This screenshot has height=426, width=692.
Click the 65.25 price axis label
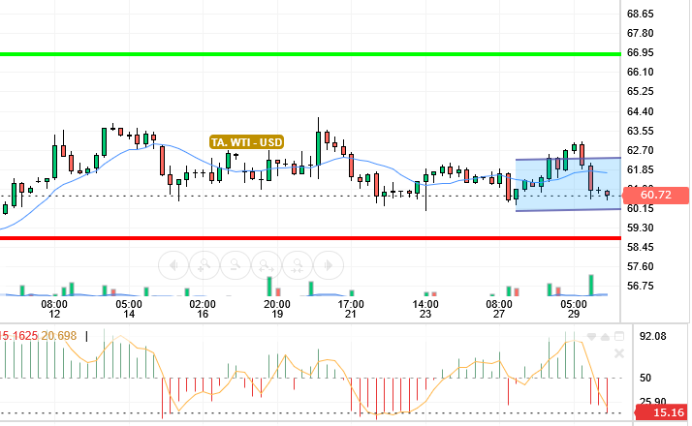(x=641, y=91)
